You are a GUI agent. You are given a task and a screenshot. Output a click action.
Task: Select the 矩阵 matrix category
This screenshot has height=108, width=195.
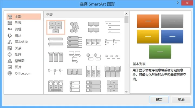(24, 54)
